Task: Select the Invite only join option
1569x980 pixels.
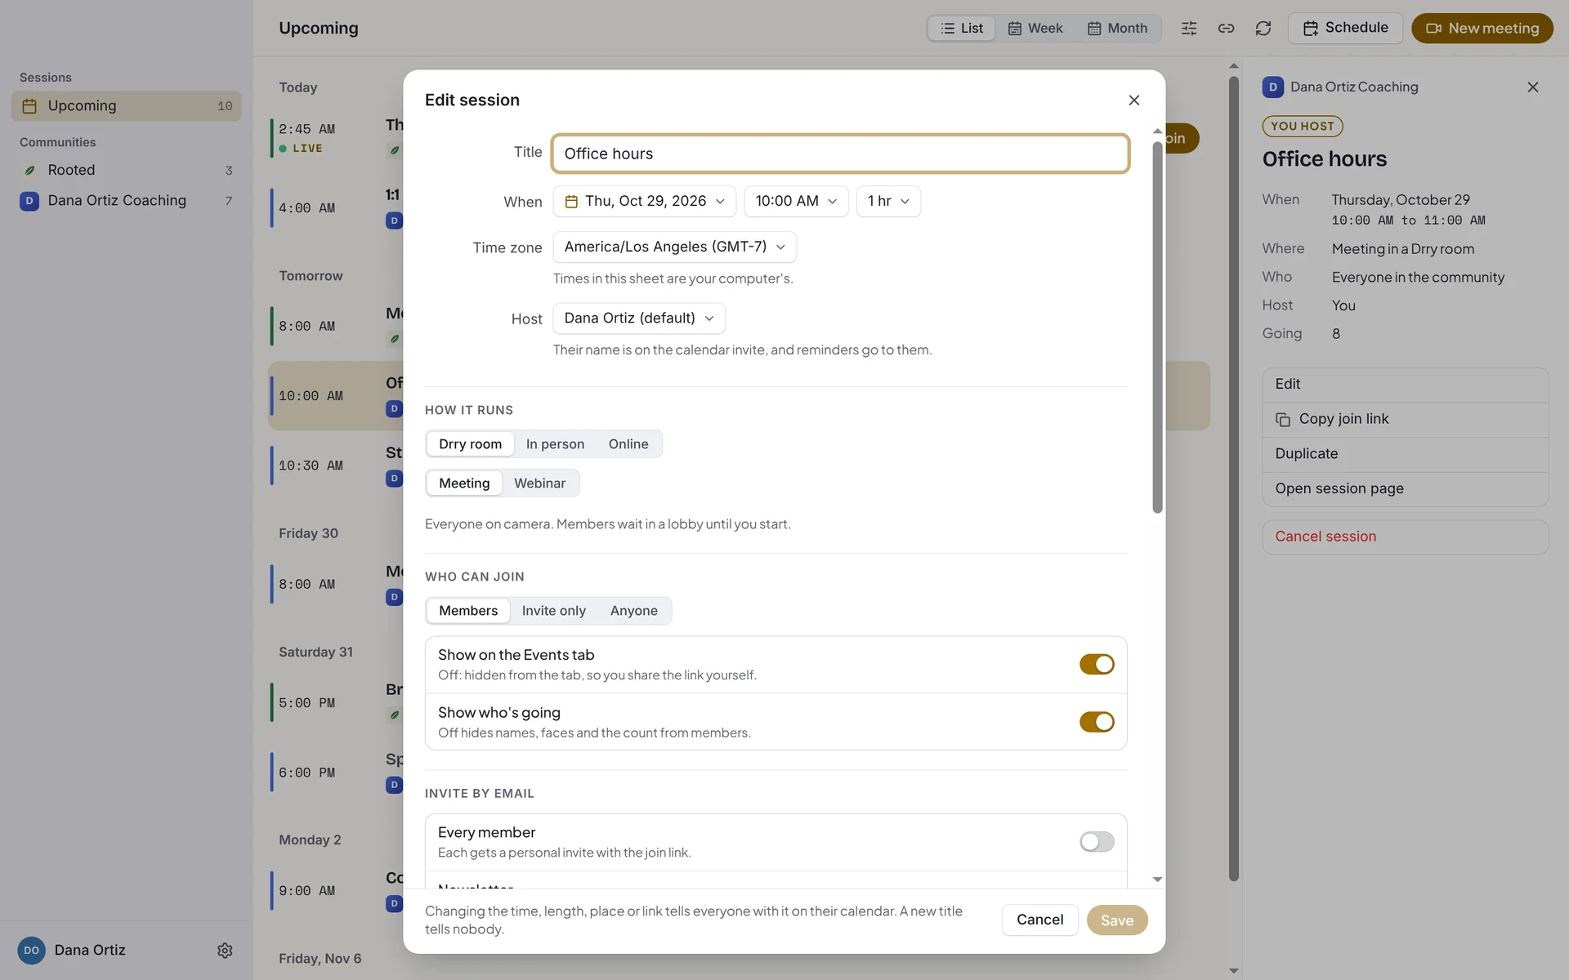Action: 553,611
